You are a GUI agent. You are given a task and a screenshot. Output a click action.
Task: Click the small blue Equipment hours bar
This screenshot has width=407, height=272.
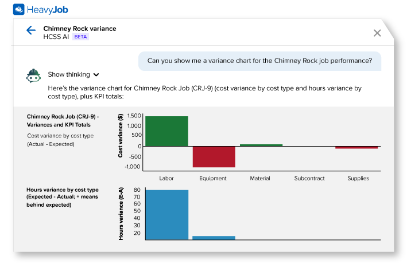[x=214, y=238]
